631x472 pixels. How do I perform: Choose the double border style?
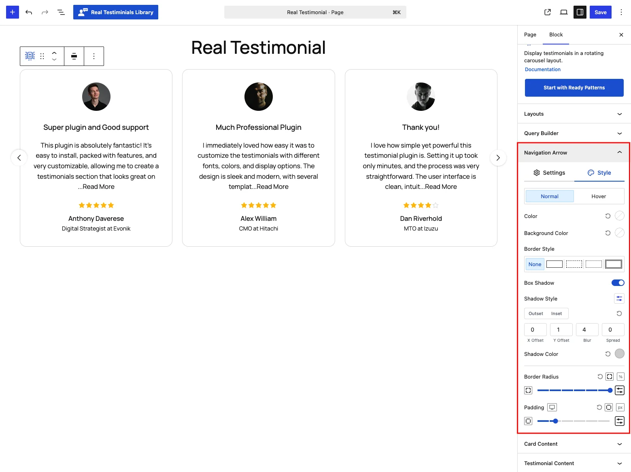point(614,264)
